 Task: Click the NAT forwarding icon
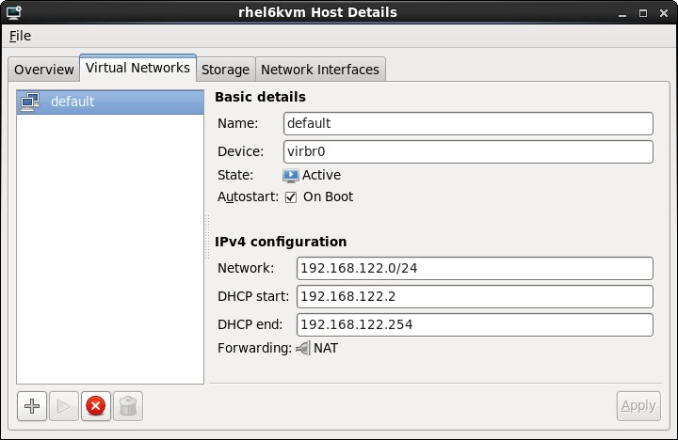[x=303, y=348]
